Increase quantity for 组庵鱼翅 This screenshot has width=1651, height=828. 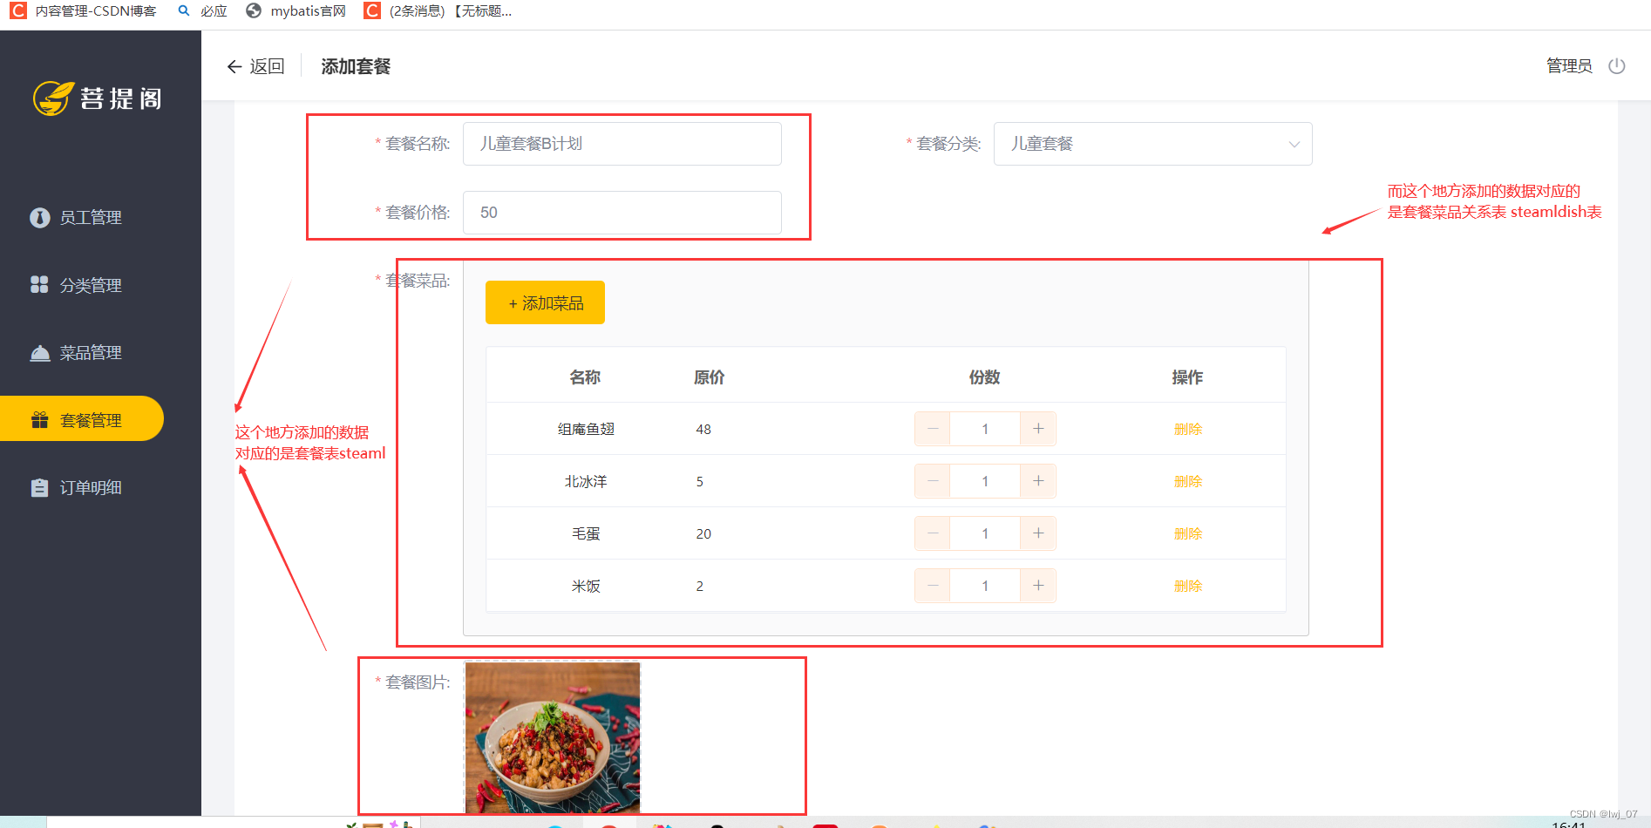1038,429
